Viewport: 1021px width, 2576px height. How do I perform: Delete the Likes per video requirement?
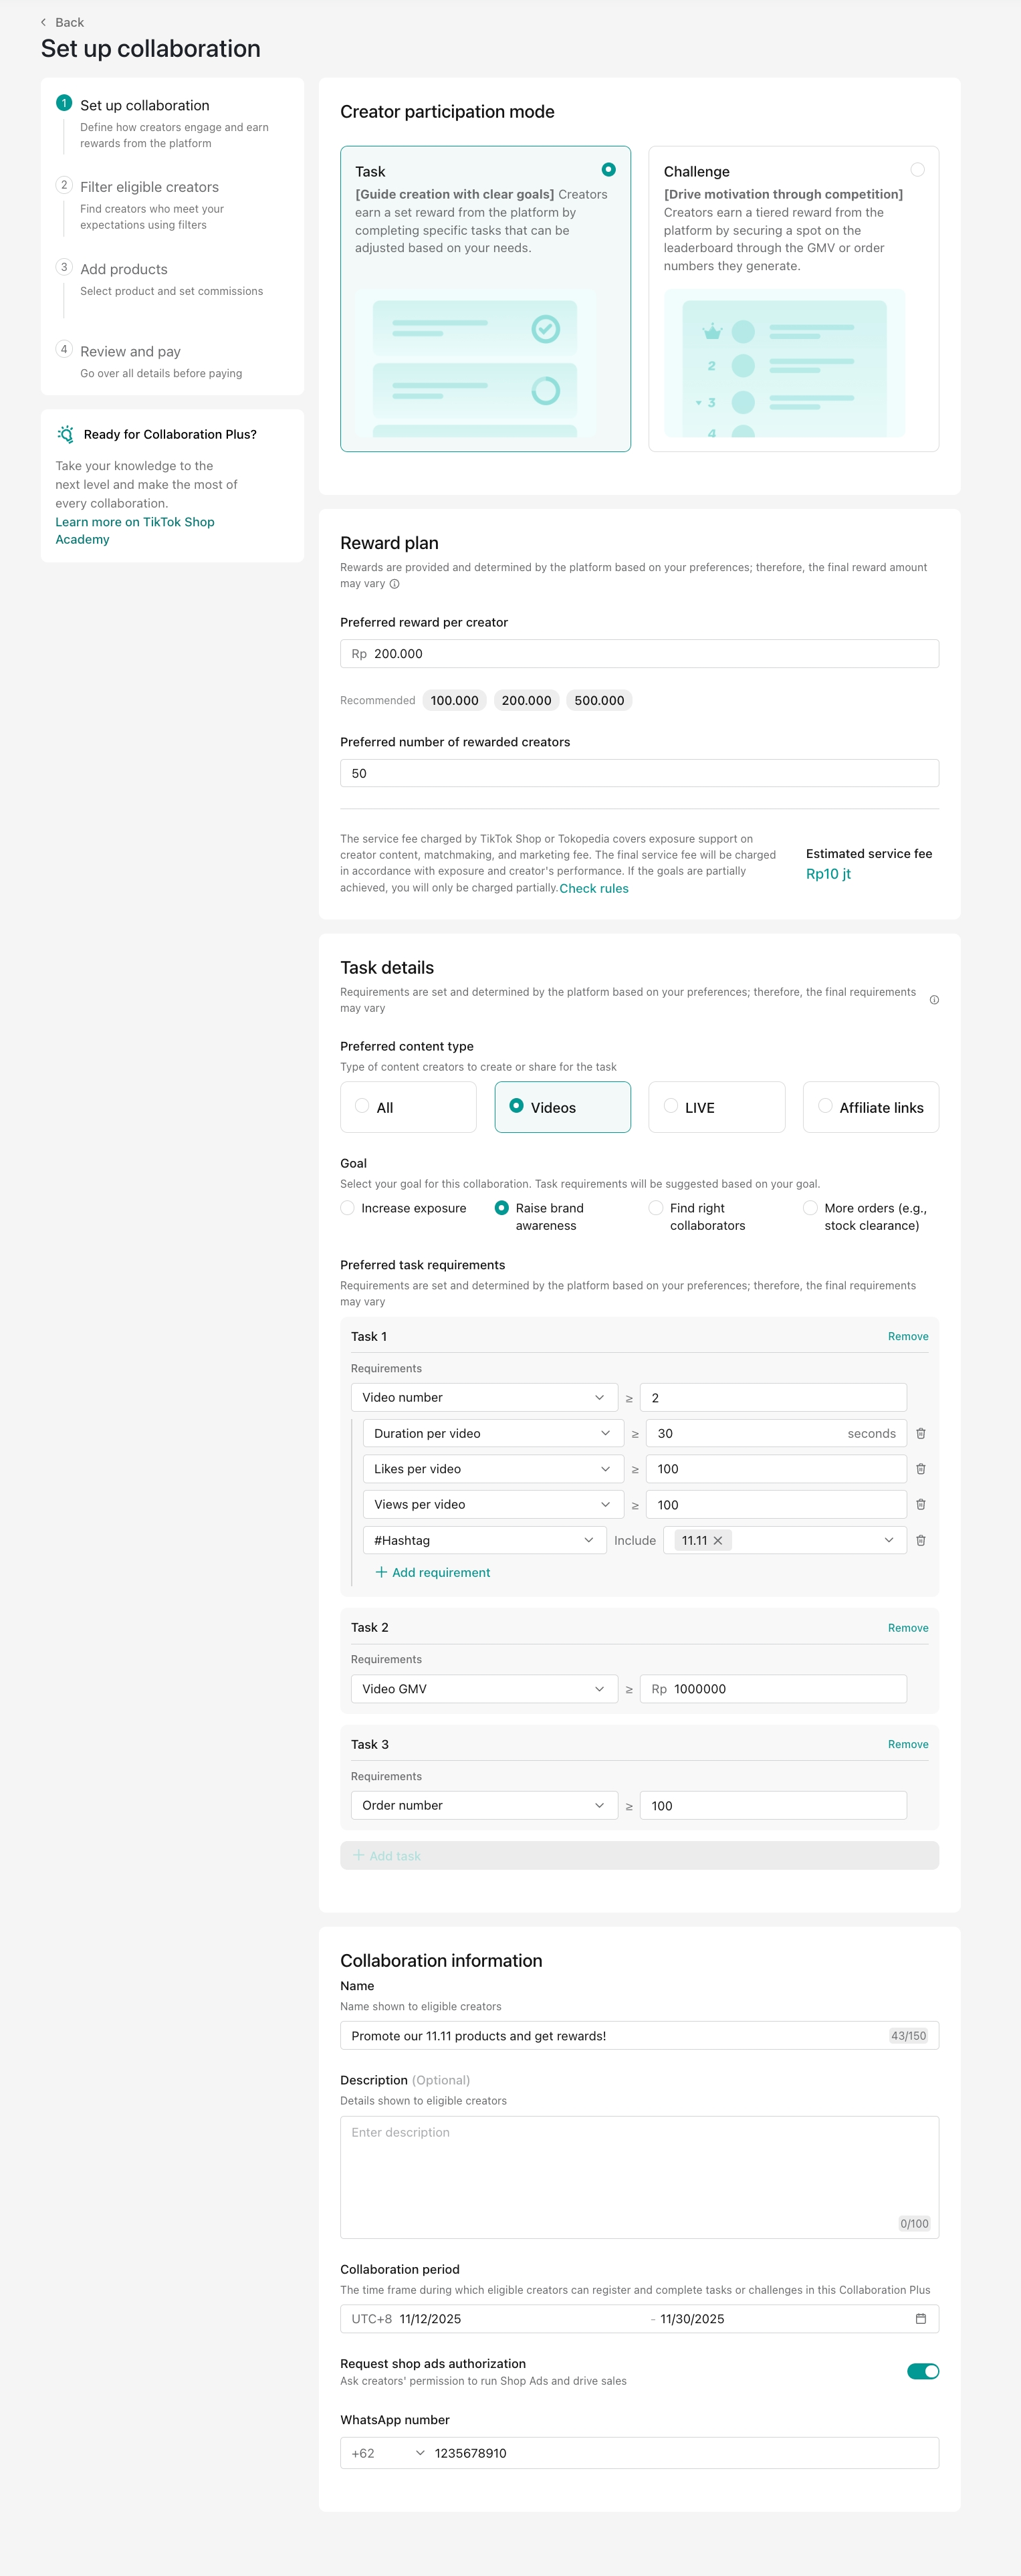coord(921,1469)
